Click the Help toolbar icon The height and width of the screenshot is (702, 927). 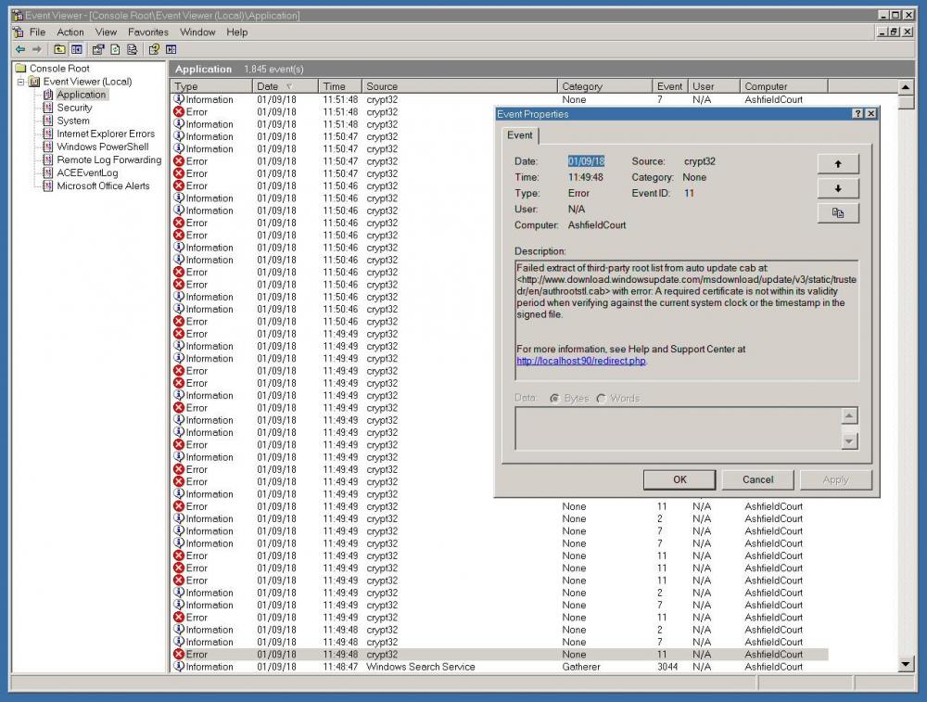(x=154, y=49)
